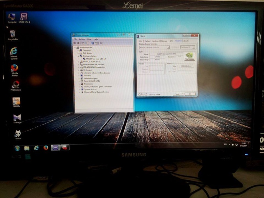Click the Help toolbar icon in Device Manager
Image resolution: width=264 pixels, height=198 pixels.
92,43
